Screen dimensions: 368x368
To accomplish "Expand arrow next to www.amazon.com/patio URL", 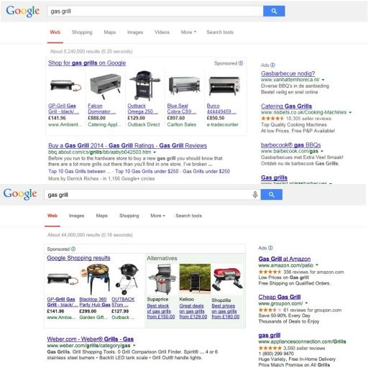I will [317, 265].
